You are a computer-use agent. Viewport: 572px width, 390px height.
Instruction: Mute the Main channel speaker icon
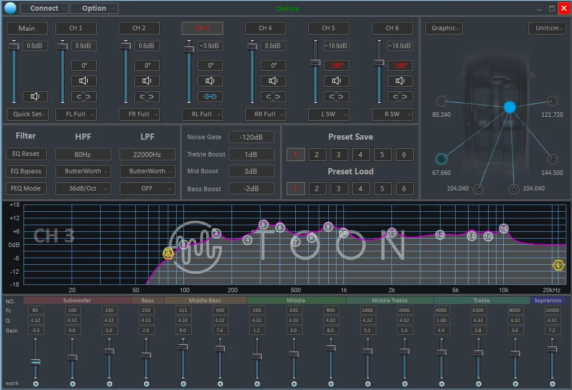click(35, 97)
